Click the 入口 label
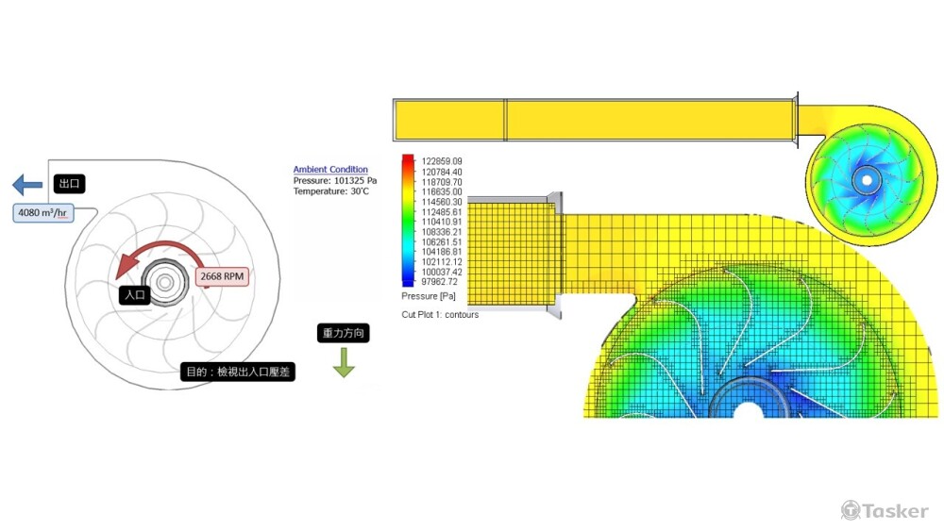The height and width of the screenshot is (530, 944). [134, 295]
